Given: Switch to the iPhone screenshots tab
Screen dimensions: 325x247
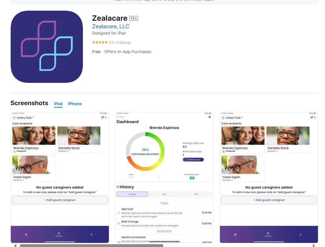Looking at the screenshot, I should tap(75, 104).
